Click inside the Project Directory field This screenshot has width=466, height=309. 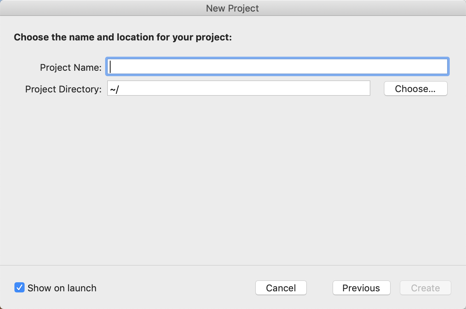pos(239,88)
